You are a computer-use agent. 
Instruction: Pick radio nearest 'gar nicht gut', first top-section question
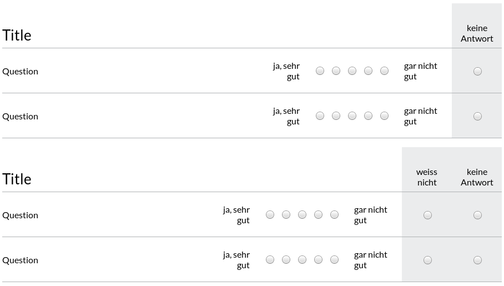[x=384, y=71]
